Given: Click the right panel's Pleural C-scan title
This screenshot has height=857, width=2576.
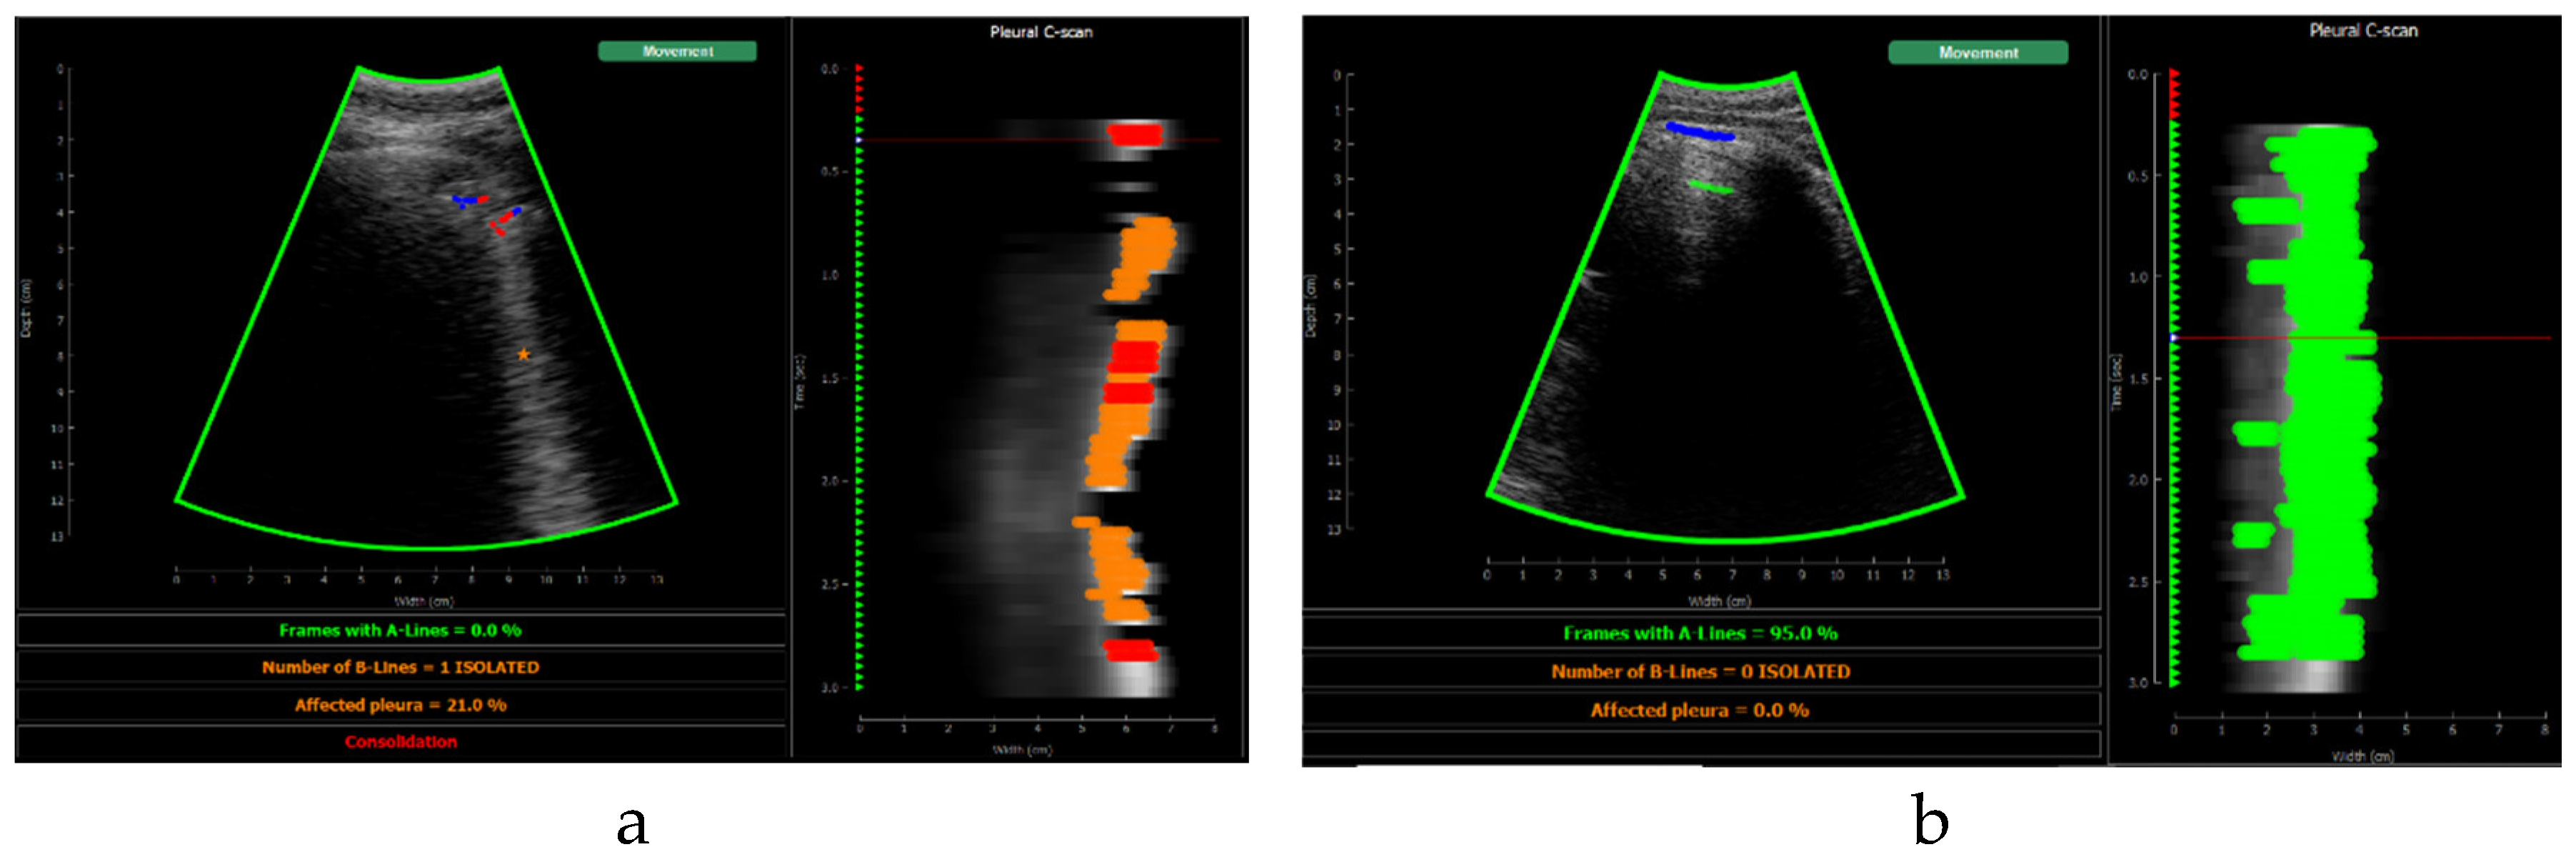Looking at the screenshot, I should 2363,31.
